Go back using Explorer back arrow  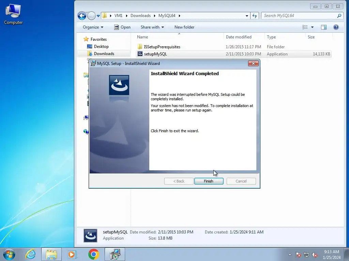coord(82,16)
